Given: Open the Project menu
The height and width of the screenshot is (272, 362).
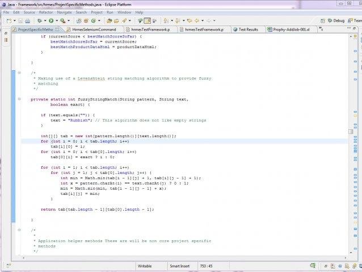Looking at the screenshot, I should 96,12.
